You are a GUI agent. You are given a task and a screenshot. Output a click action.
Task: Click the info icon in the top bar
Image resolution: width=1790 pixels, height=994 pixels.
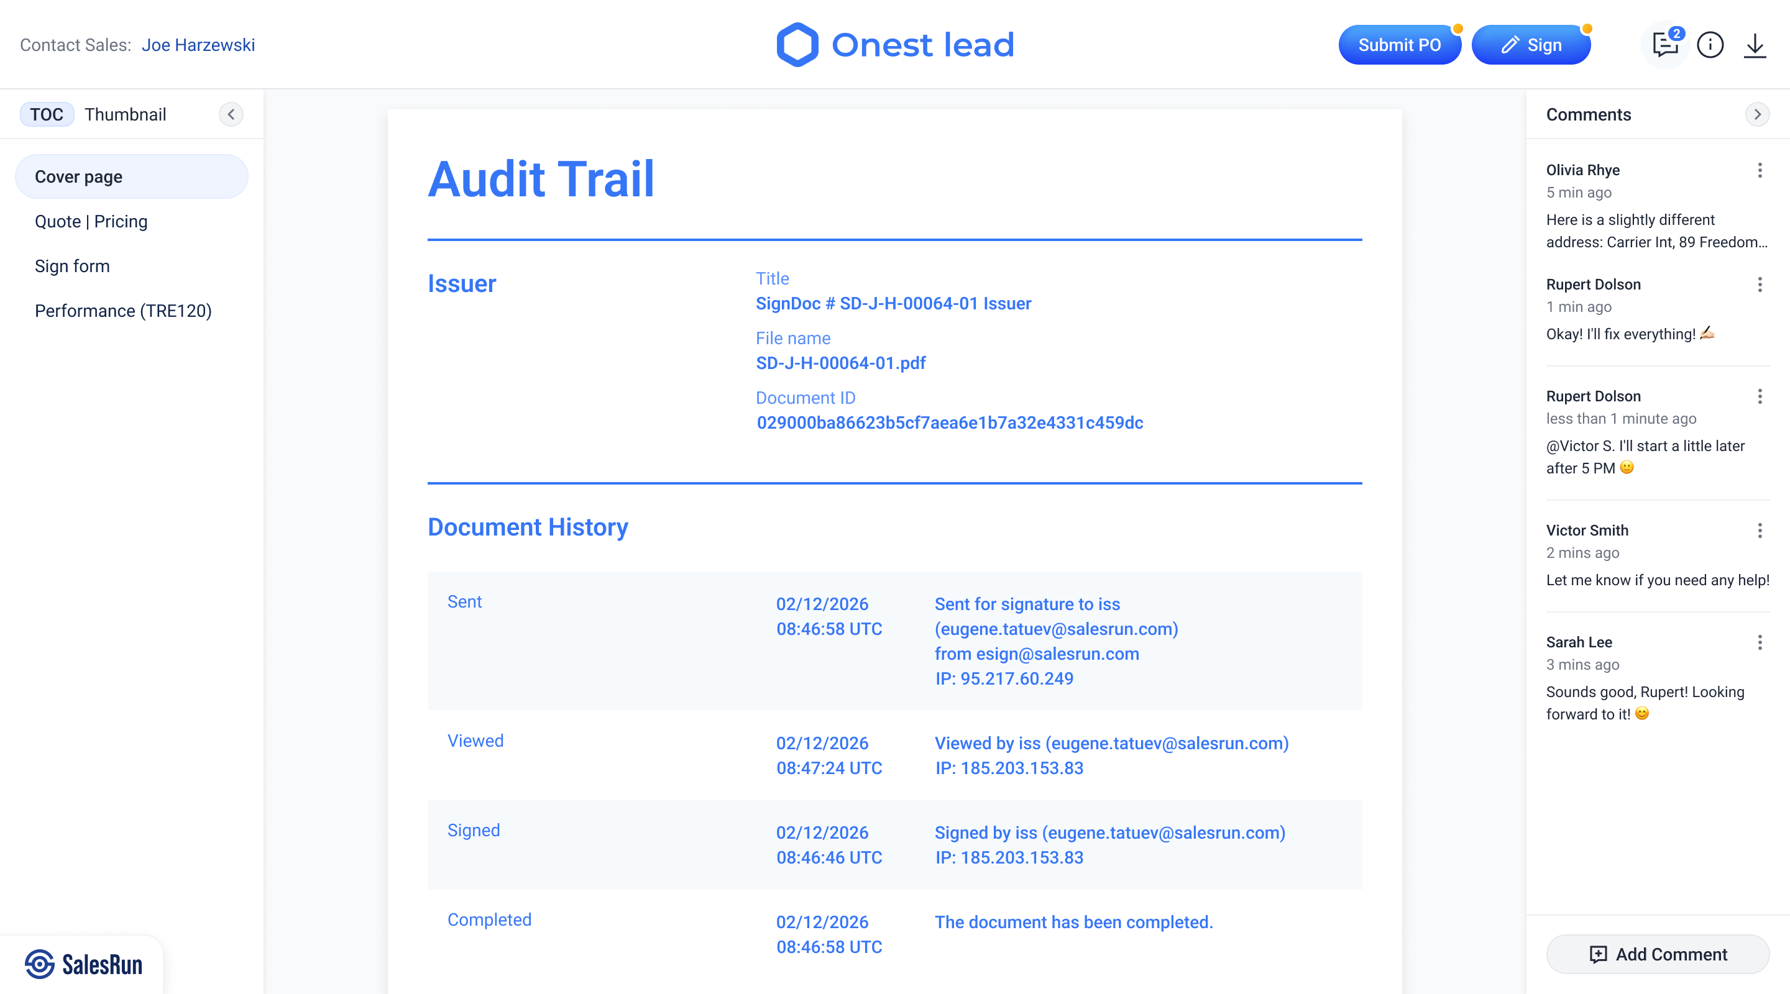tap(1711, 45)
